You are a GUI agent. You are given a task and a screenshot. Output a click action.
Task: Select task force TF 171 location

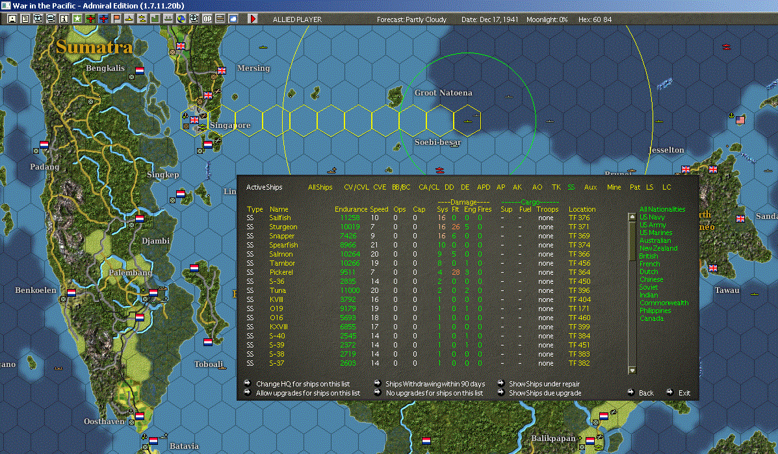pos(578,309)
